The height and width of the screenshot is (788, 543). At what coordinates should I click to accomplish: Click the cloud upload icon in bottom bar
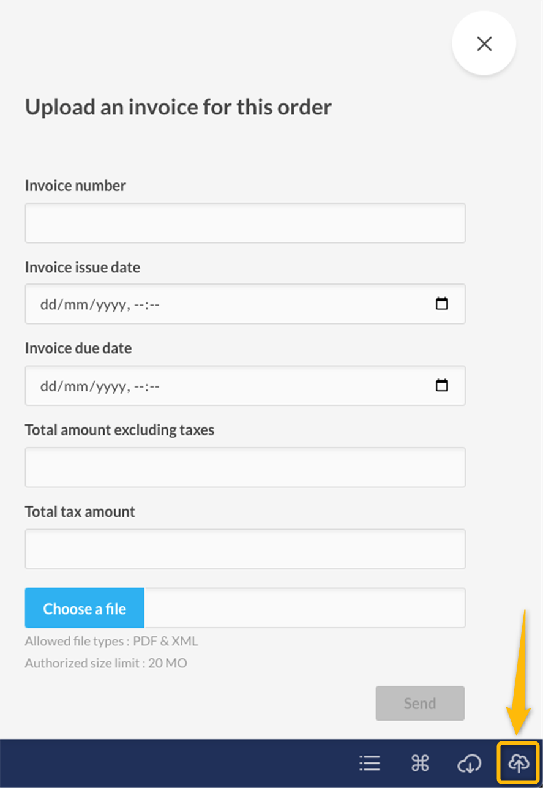click(519, 763)
